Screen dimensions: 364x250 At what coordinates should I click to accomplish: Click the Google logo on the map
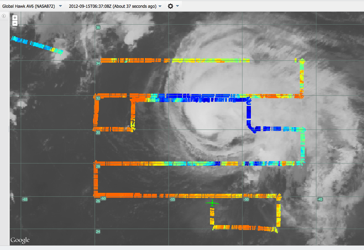pos(20,240)
